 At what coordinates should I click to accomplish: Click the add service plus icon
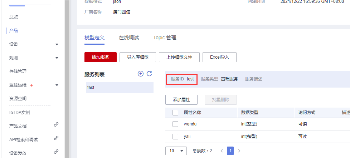coord(140,74)
